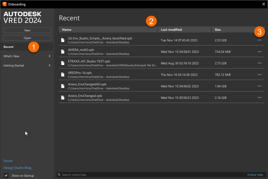Viewport: 268px width, 179px height.
Task: Expand the What's New submenu arrow
Action: tap(50, 56)
